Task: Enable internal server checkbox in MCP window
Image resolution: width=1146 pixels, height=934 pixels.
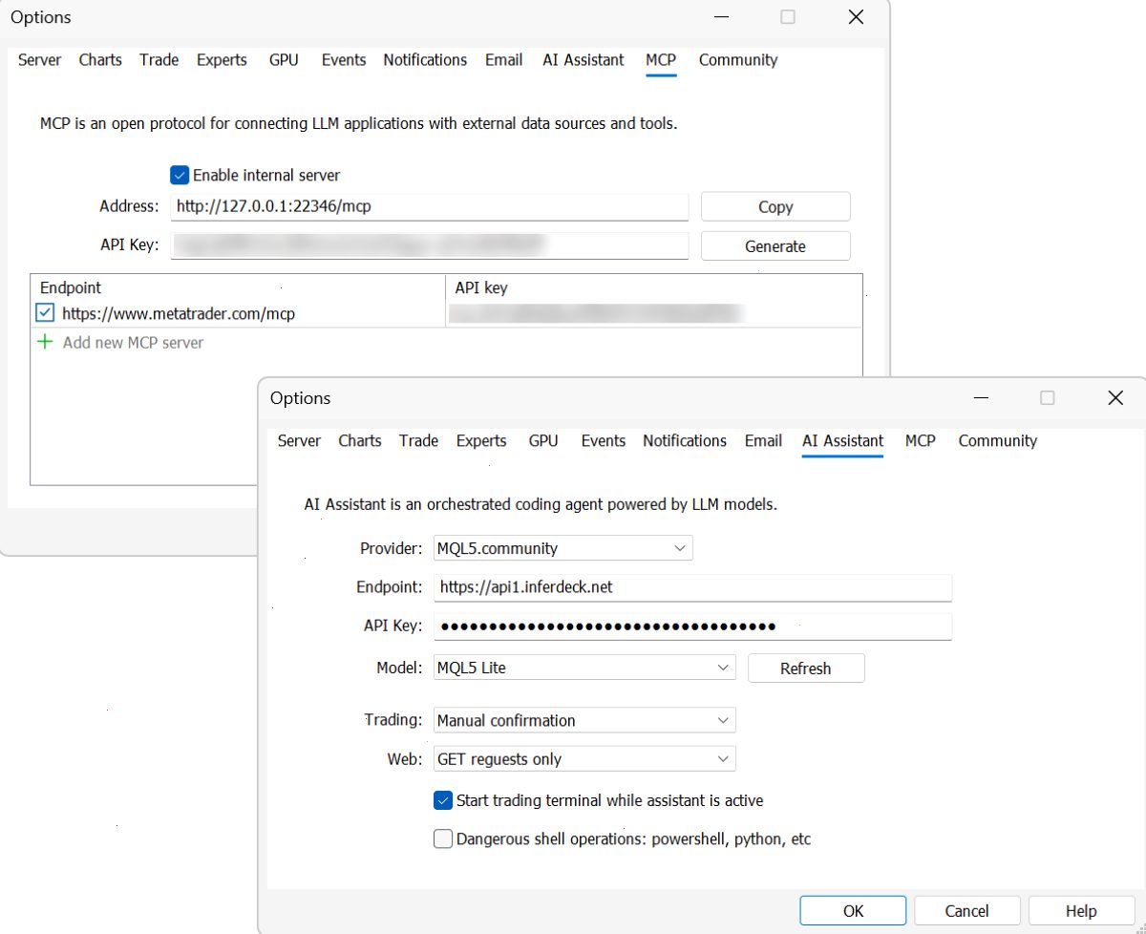Action: pos(180,175)
